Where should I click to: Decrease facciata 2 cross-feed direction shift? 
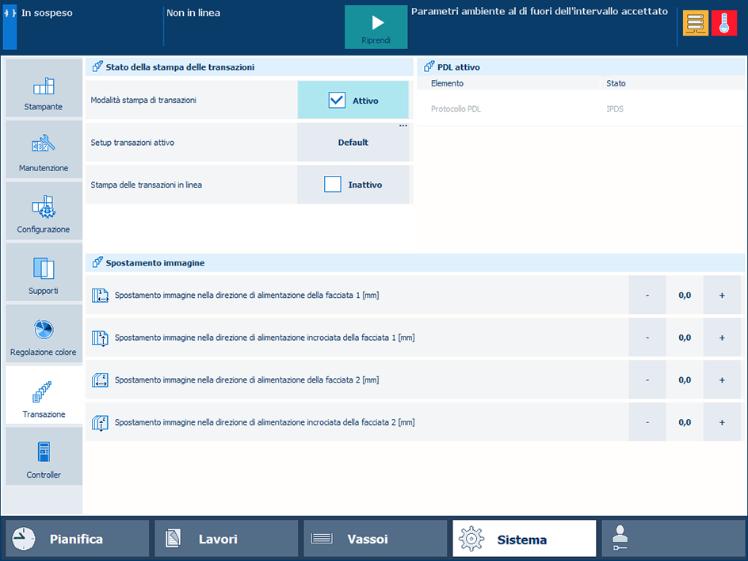pyautogui.click(x=647, y=422)
